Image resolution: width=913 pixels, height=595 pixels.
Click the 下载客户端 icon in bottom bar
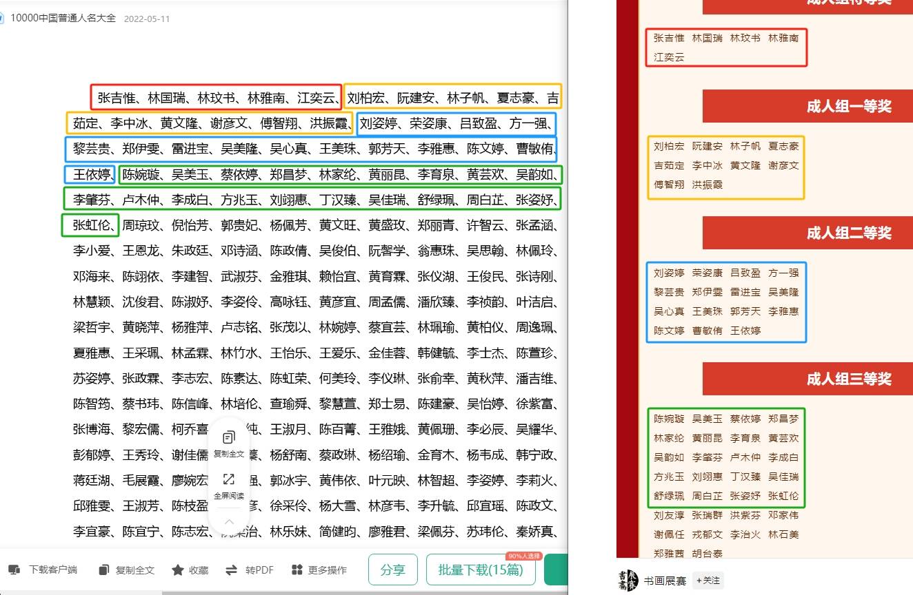[x=14, y=570]
